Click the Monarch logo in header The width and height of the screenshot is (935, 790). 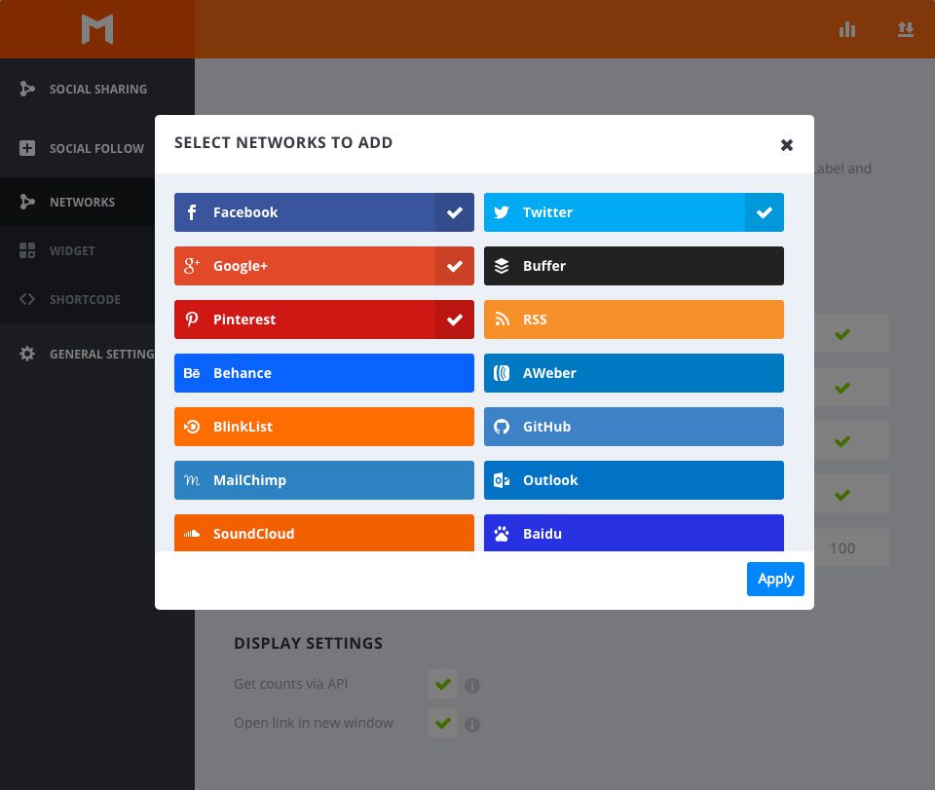point(97,29)
